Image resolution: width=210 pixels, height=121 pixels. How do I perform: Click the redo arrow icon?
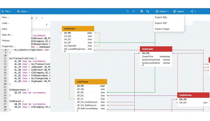pyautogui.click(x=133, y=11)
